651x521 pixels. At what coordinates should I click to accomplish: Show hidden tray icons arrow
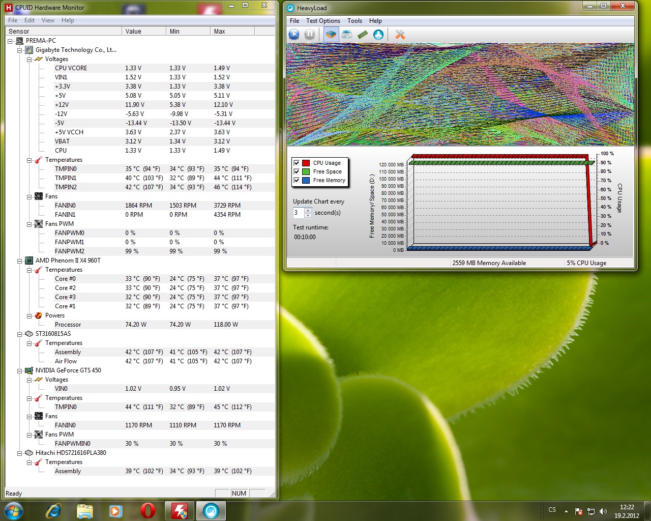[567, 511]
